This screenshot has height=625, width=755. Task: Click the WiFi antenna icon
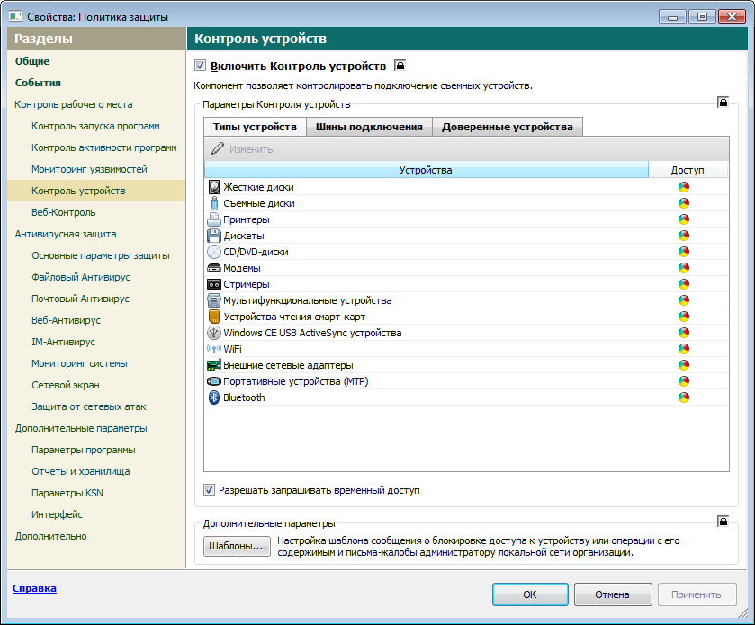pyautogui.click(x=214, y=349)
